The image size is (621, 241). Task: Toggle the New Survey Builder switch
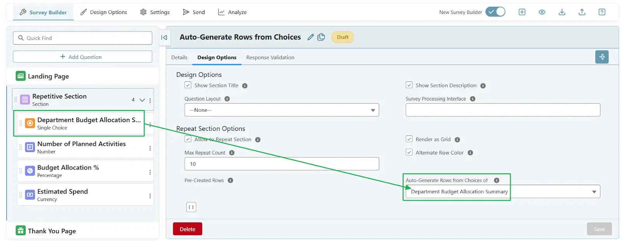495,12
